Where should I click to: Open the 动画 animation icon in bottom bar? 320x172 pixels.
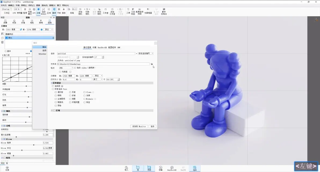[161, 168]
